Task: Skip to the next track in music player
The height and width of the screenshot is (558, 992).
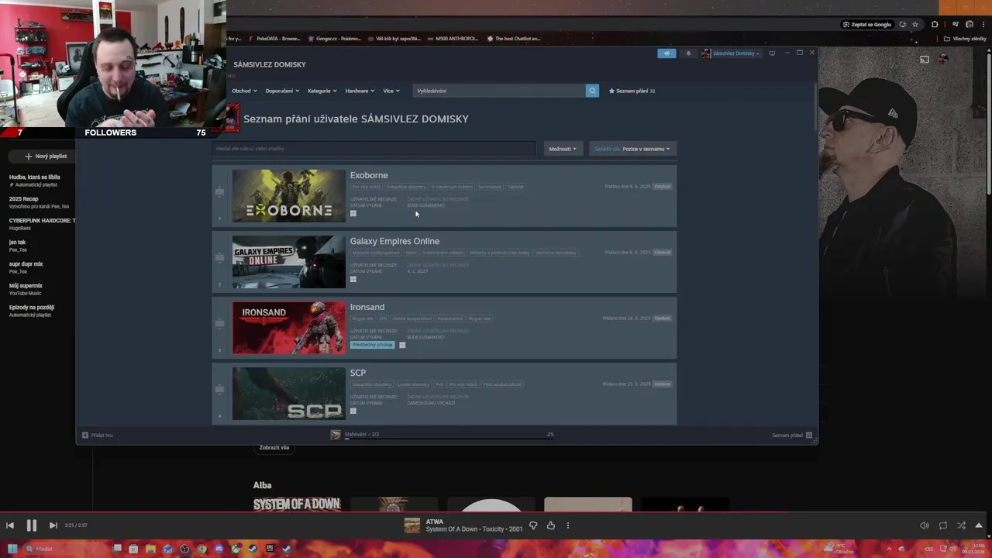Action: pos(53,525)
